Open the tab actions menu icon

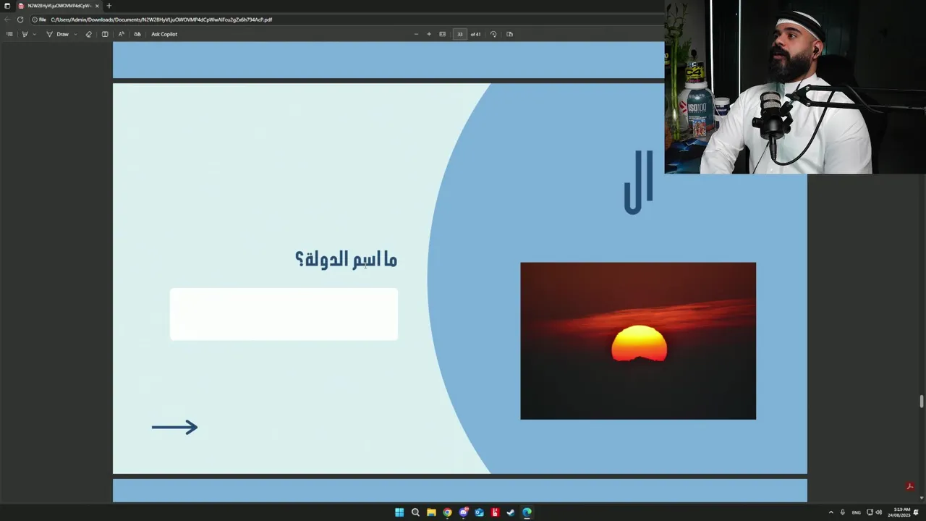(x=7, y=6)
